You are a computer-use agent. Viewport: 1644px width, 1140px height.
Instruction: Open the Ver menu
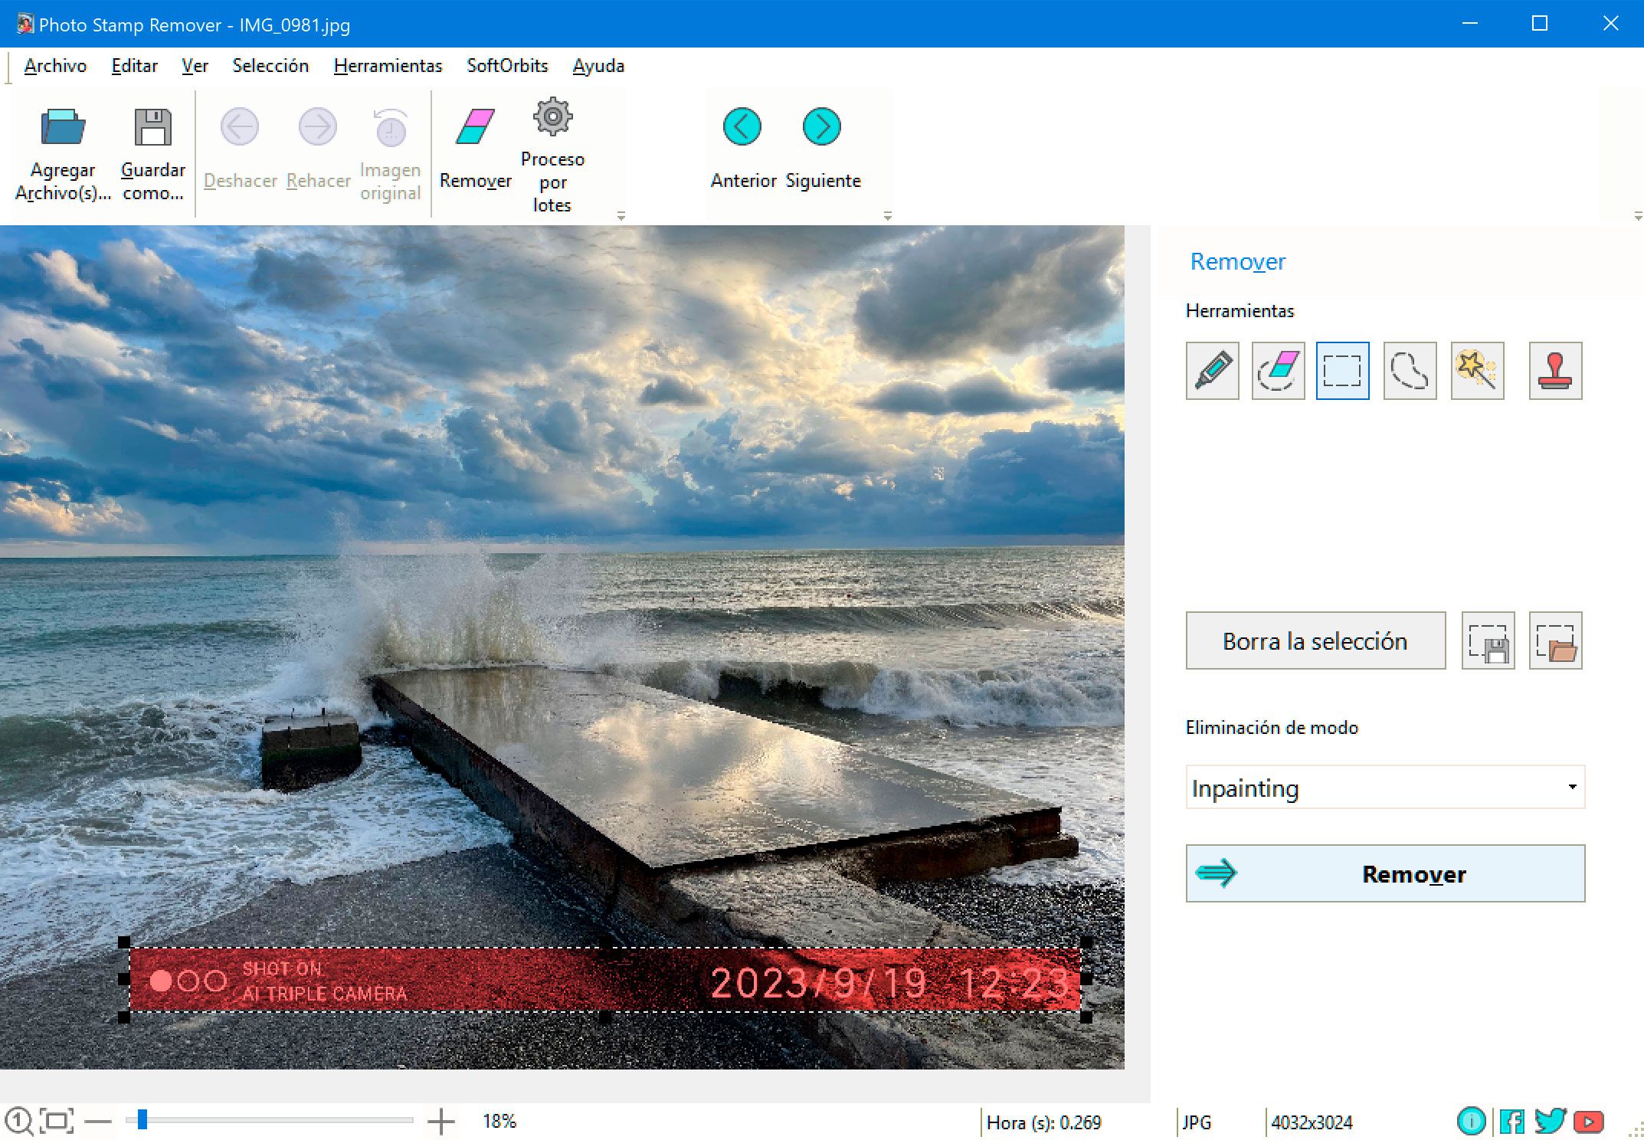[x=195, y=66]
